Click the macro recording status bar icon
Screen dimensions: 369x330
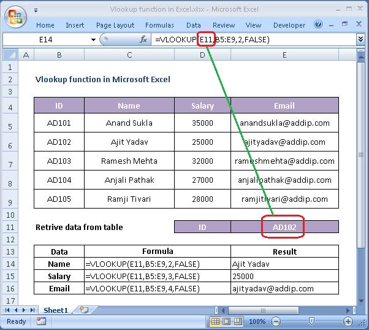coord(41,321)
